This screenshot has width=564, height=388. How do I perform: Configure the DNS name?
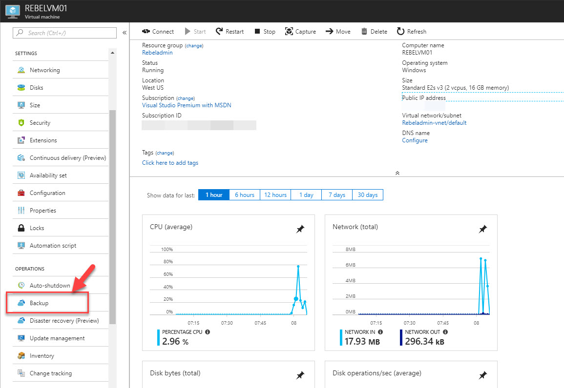pyautogui.click(x=415, y=140)
